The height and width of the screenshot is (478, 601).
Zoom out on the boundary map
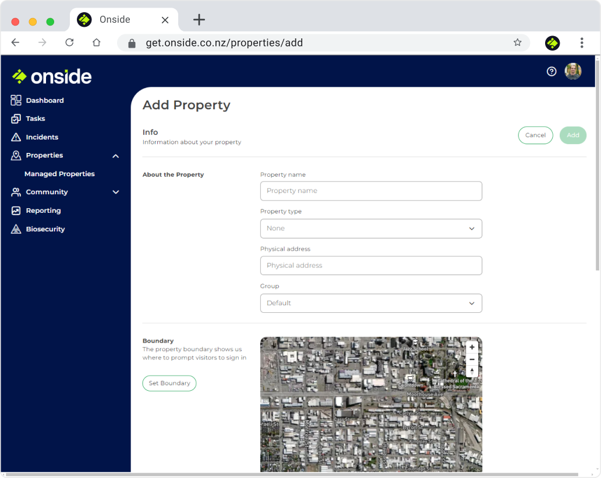472,359
